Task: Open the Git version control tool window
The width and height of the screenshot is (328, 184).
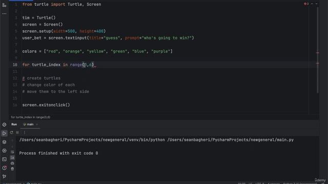Action: coord(4,176)
